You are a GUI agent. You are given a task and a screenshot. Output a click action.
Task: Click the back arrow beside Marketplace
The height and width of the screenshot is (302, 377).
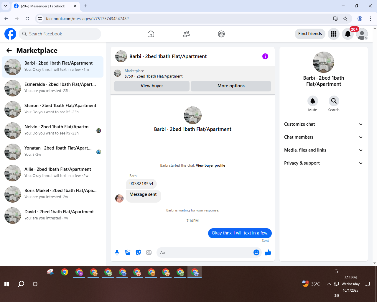coord(9,50)
